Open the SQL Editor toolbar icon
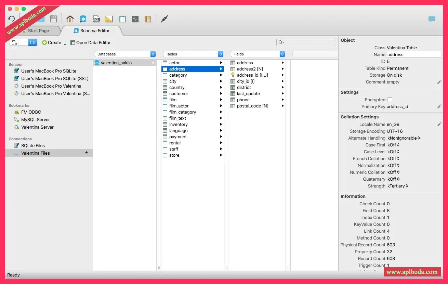 click(x=96, y=19)
